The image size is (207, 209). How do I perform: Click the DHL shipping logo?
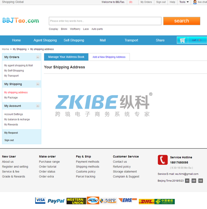coord(147,202)
